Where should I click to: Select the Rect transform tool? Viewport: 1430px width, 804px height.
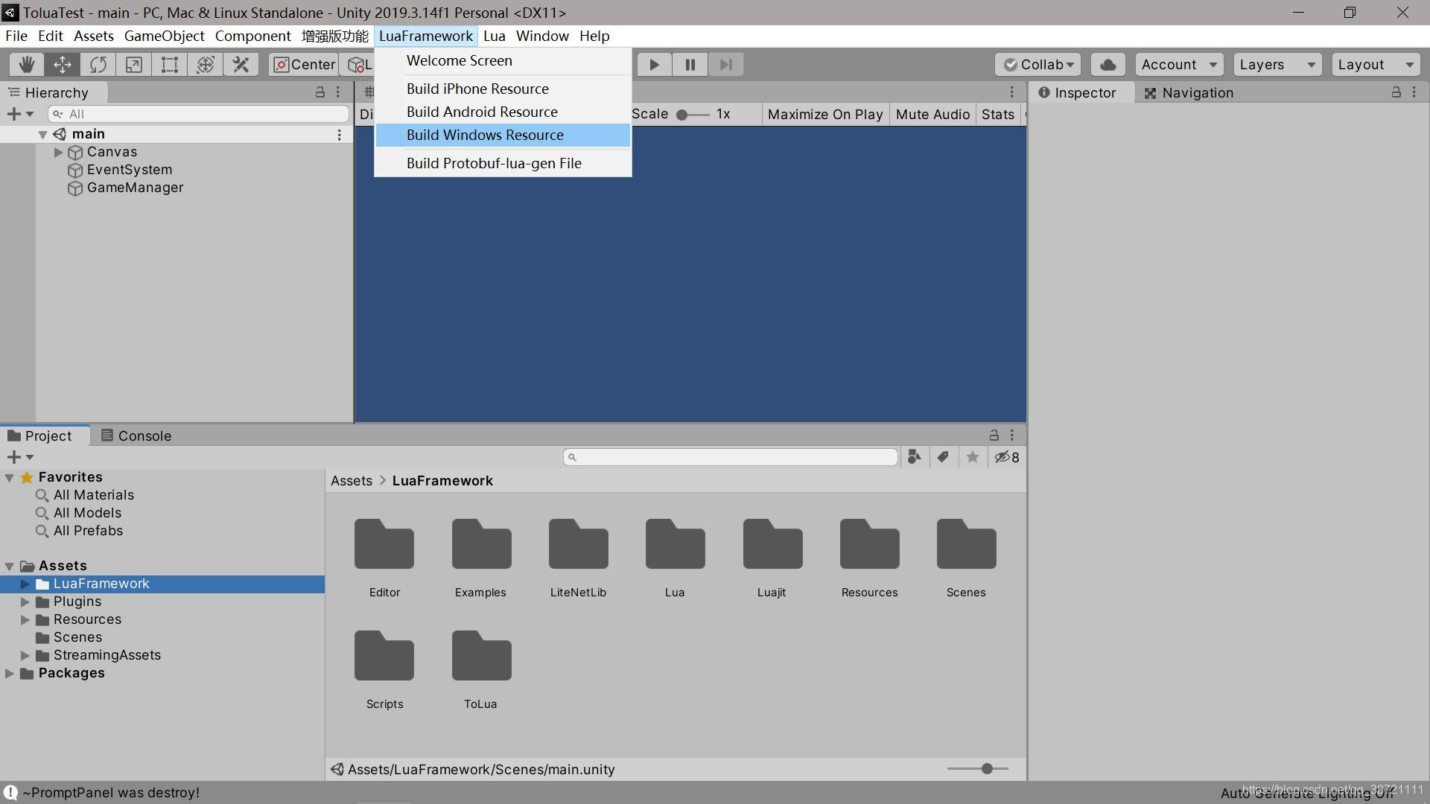click(x=169, y=64)
